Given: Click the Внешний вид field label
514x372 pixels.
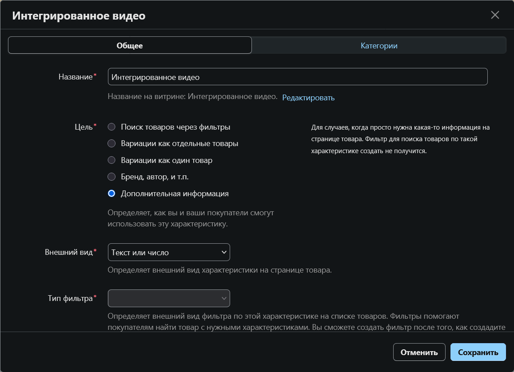Looking at the screenshot, I should coord(69,252).
